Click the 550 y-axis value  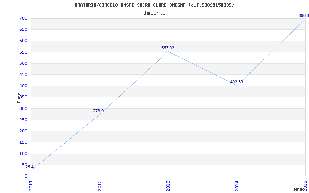click(23, 52)
